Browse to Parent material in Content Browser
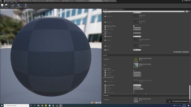Image resolution: width=191 pixels, height=107 pixels. (x=141, y=66)
